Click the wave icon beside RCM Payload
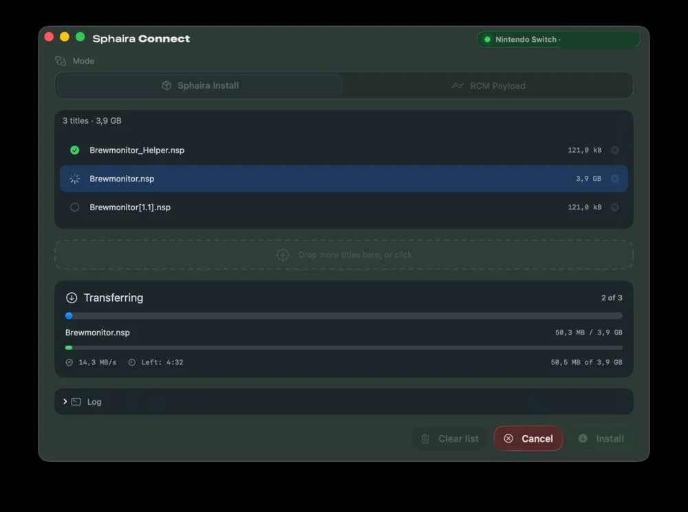The height and width of the screenshot is (512, 688). point(458,85)
